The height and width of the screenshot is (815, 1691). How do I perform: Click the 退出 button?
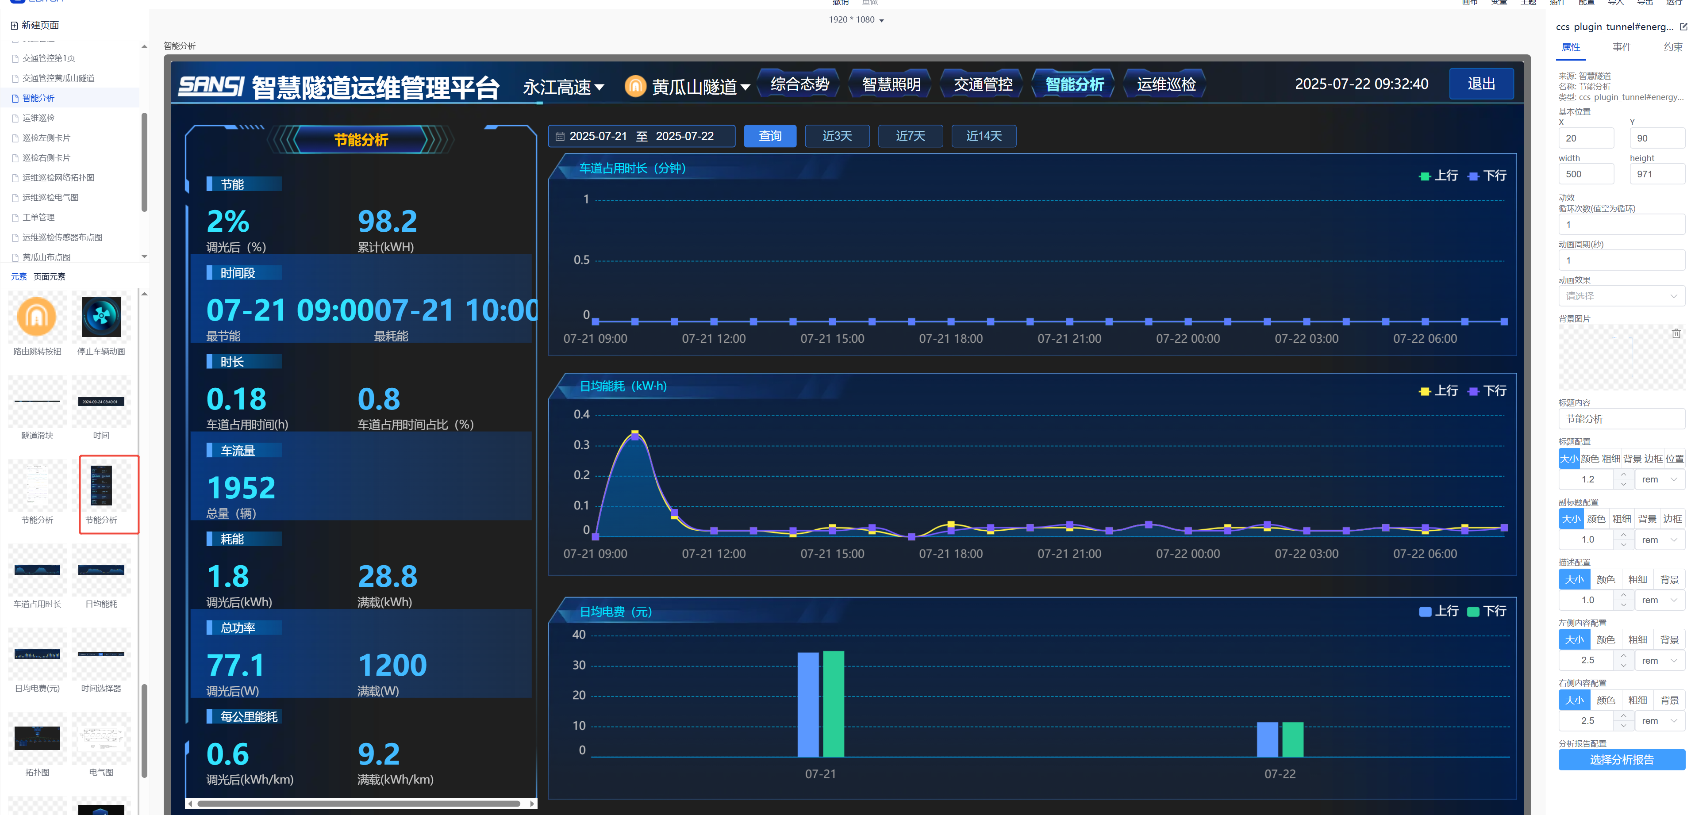tap(1481, 84)
